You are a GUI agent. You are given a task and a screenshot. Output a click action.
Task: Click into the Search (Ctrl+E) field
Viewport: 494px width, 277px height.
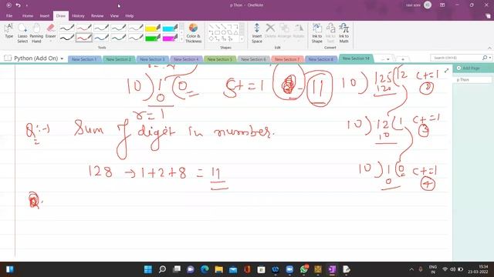[456, 58]
